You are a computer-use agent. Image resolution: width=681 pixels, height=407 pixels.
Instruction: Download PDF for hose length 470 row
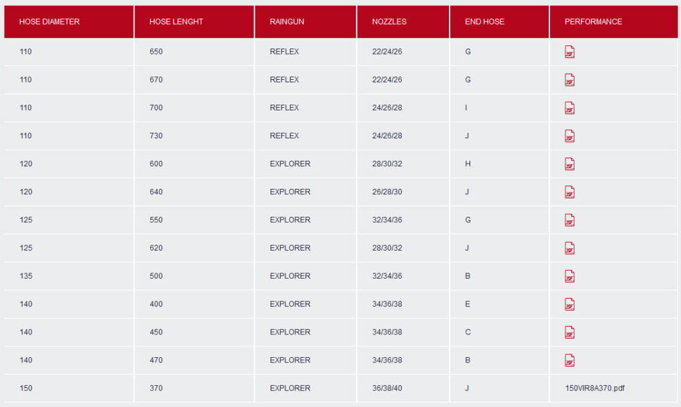point(569,360)
